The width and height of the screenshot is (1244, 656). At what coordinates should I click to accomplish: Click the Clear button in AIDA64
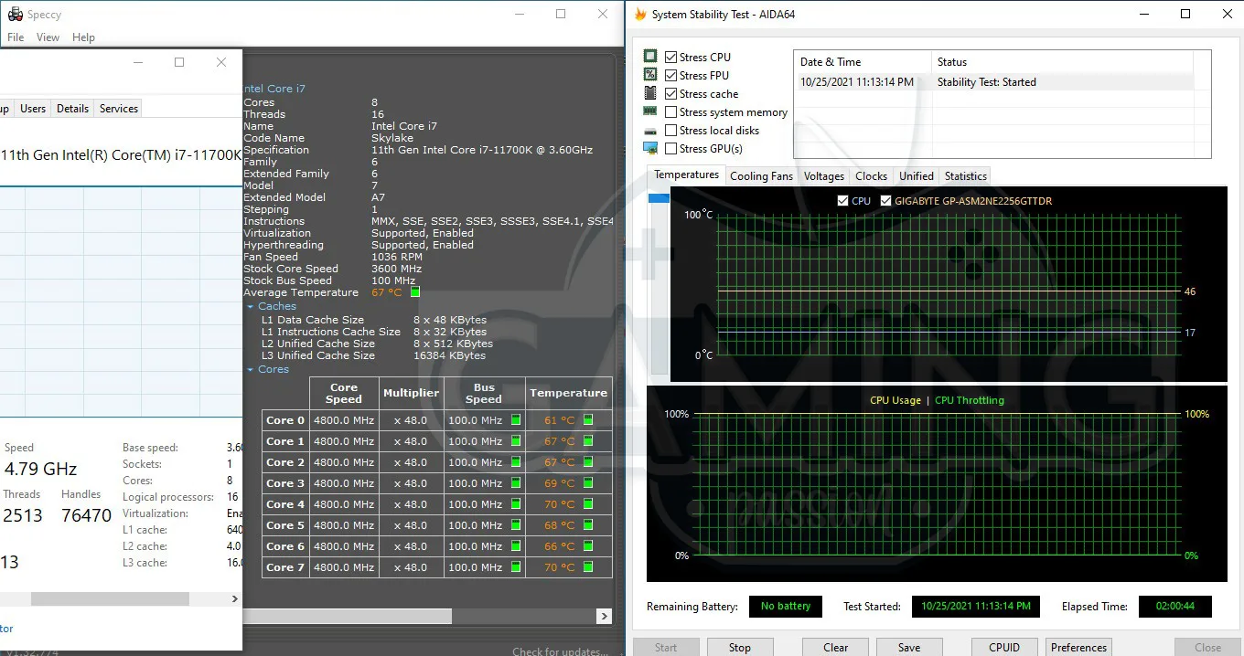[835, 647]
